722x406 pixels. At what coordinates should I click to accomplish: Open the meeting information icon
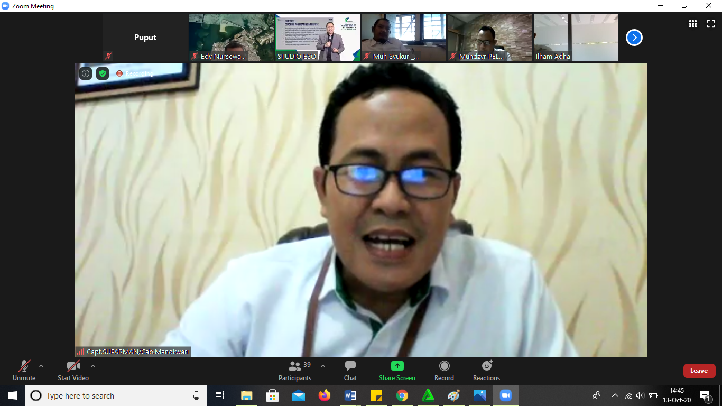86,73
